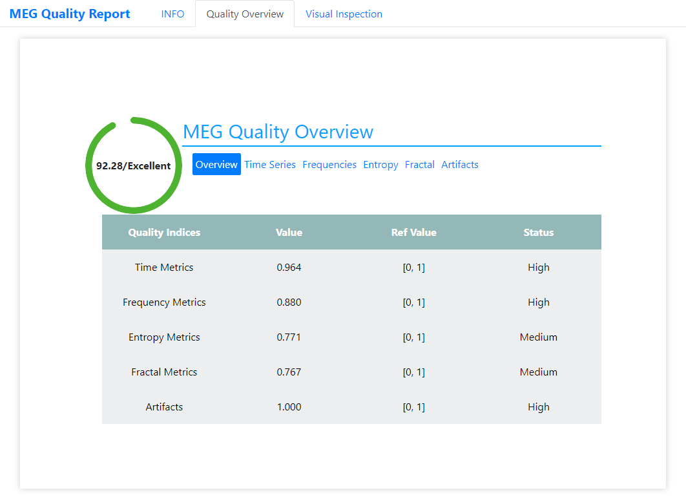Click the Entropy Metrics Medium status

[539, 337]
